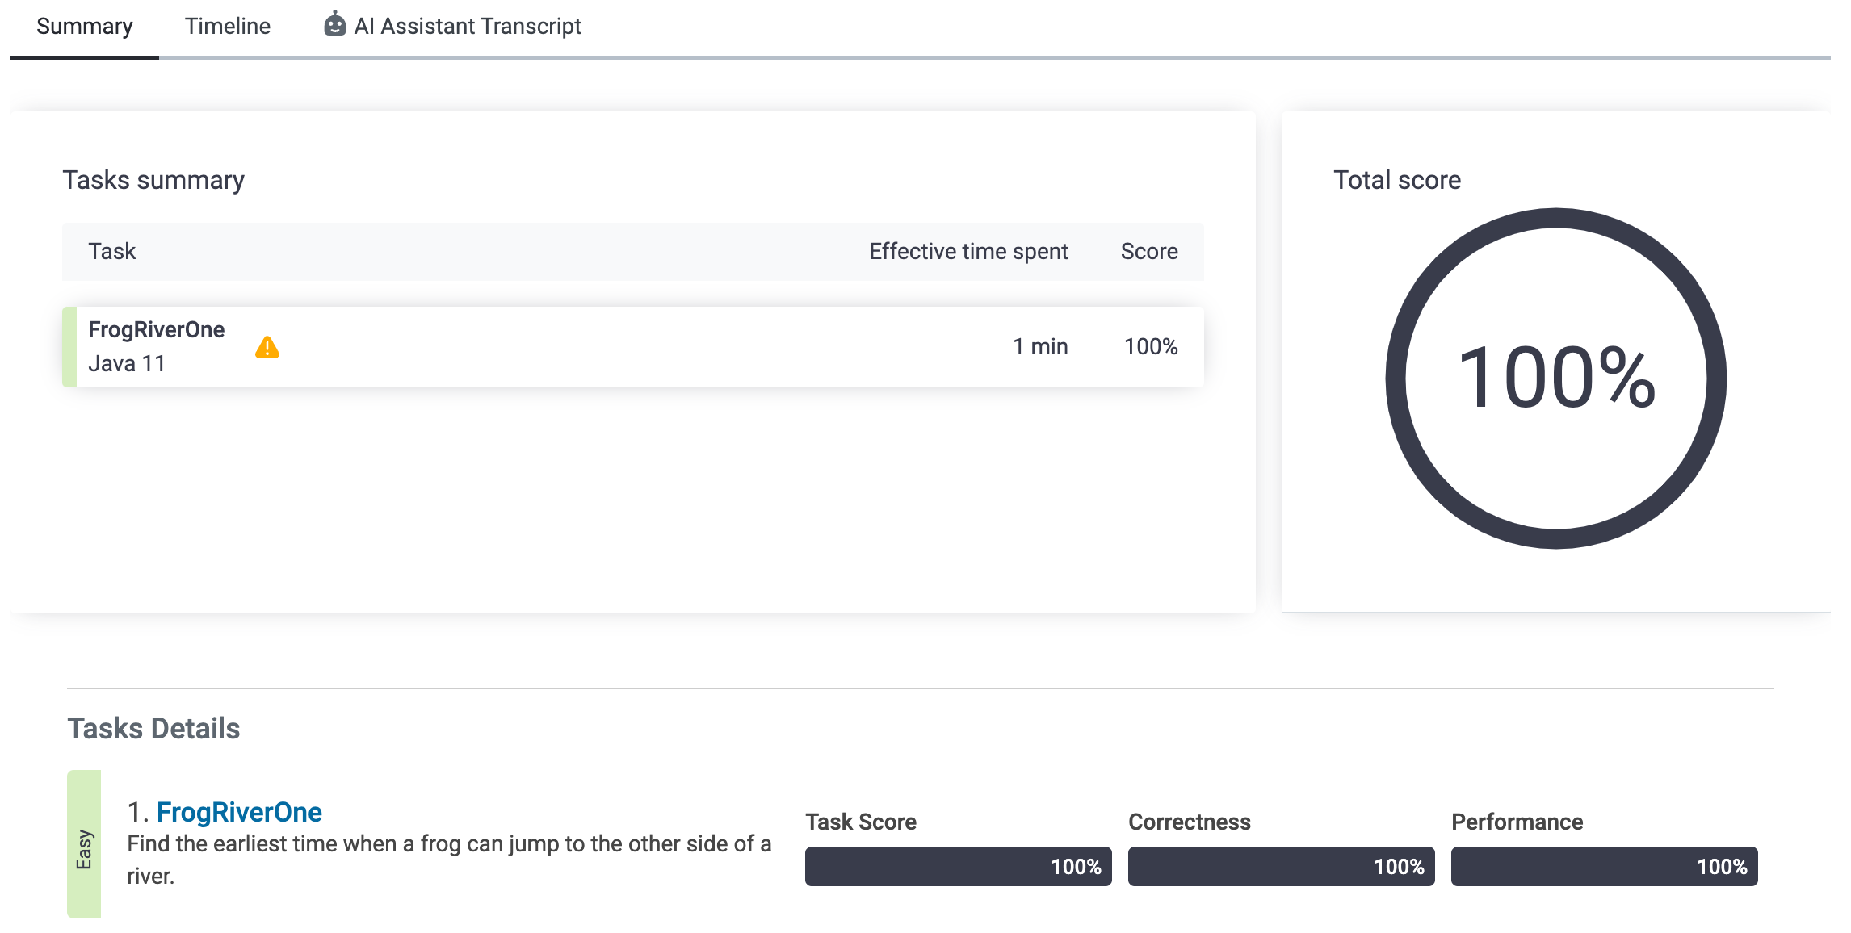Click the Effective time spent header
Screen dimensions: 1851x933
[967, 252]
